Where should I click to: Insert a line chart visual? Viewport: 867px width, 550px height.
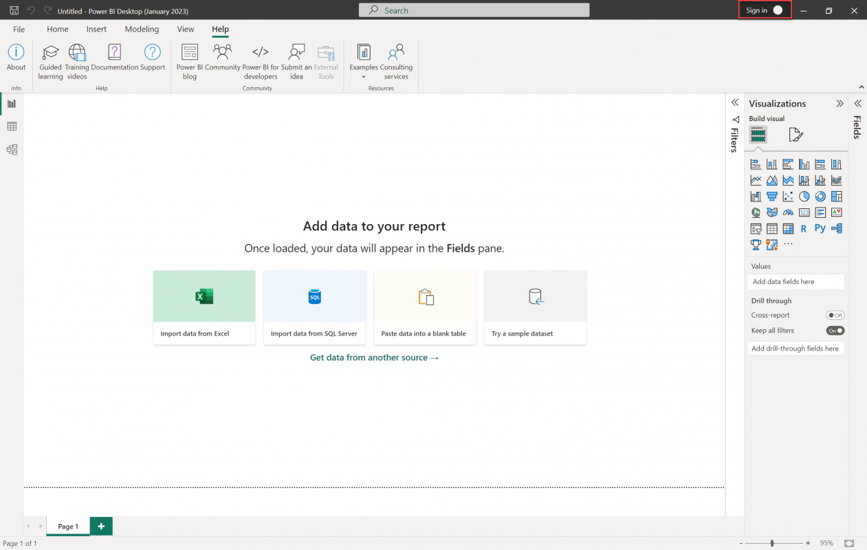(756, 180)
